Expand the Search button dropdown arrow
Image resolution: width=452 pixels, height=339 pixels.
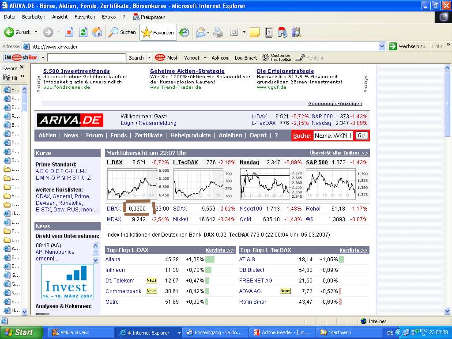149,58
